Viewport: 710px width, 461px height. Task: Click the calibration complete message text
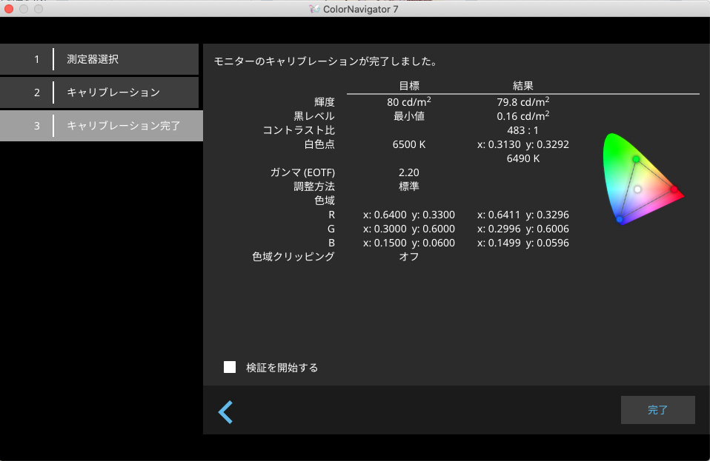coord(325,61)
